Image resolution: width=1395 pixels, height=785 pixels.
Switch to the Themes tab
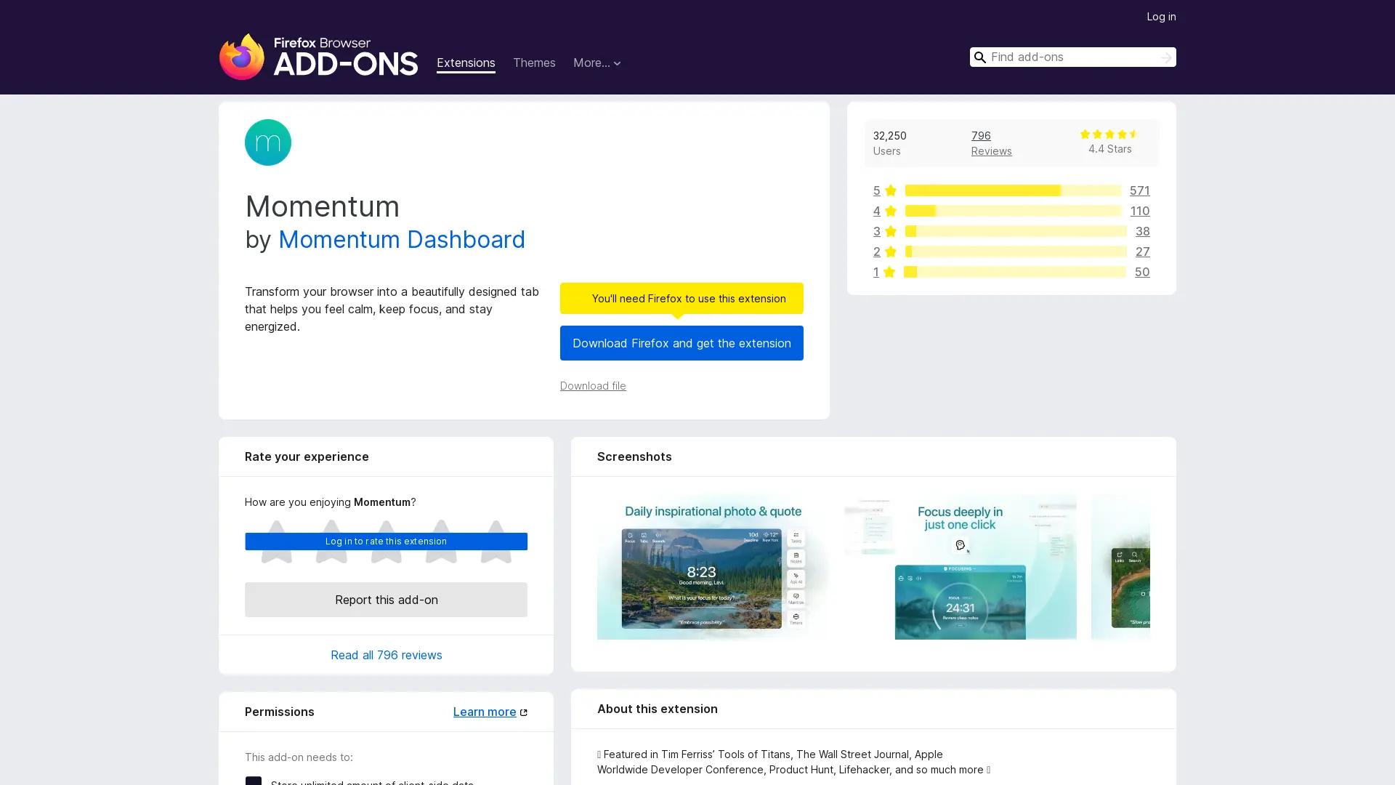(534, 63)
